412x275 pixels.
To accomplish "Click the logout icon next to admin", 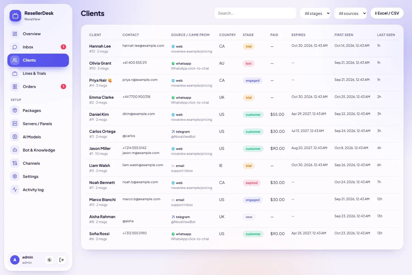I will point(62,260).
